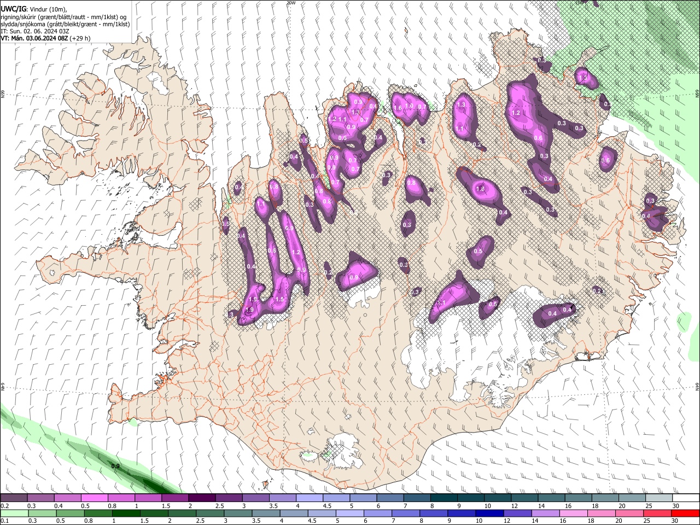Select upper legend dark purple swatch starting at 2
700x525 pixels.
[202, 498]
